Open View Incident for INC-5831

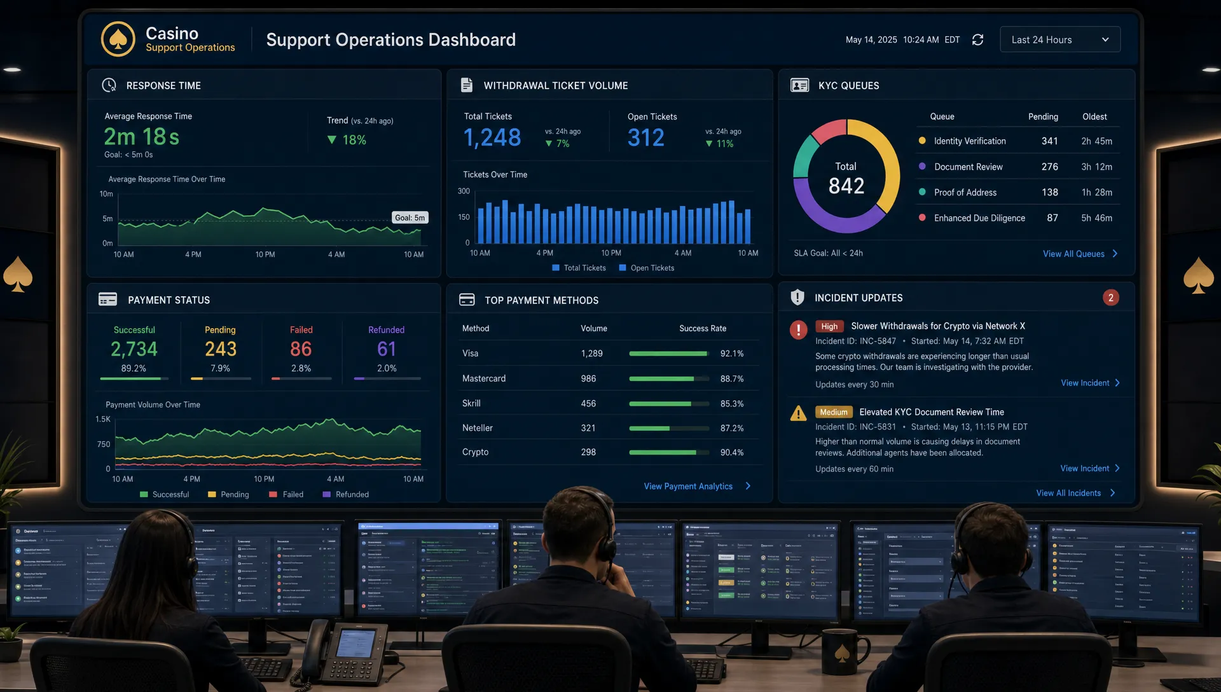click(x=1085, y=468)
